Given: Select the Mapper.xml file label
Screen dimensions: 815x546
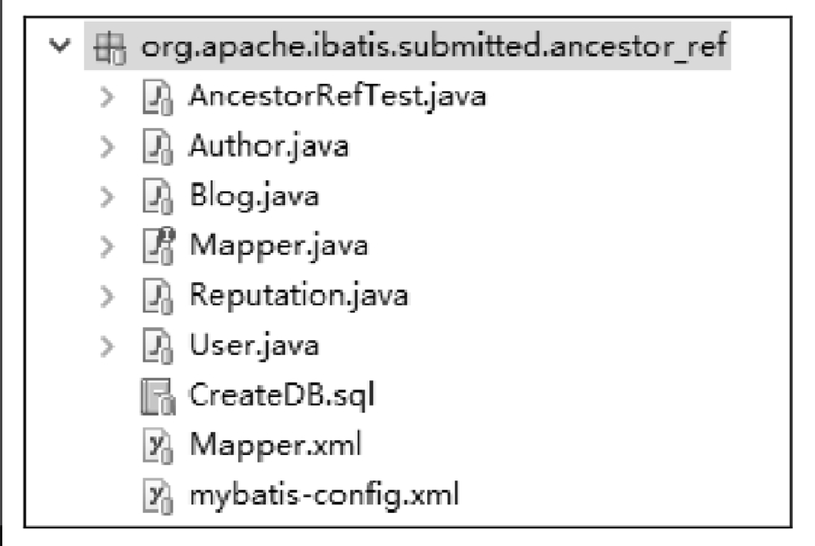Looking at the screenshot, I should tap(275, 446).
